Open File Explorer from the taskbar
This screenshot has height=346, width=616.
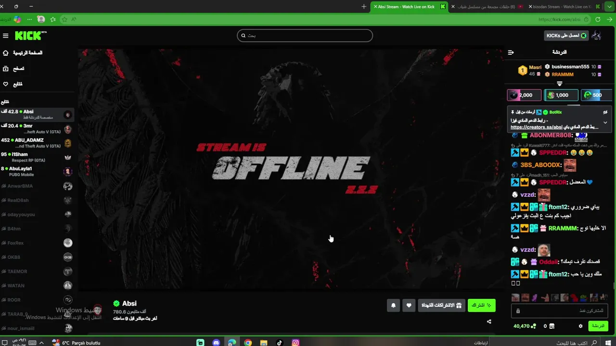(x=264, y=343)
